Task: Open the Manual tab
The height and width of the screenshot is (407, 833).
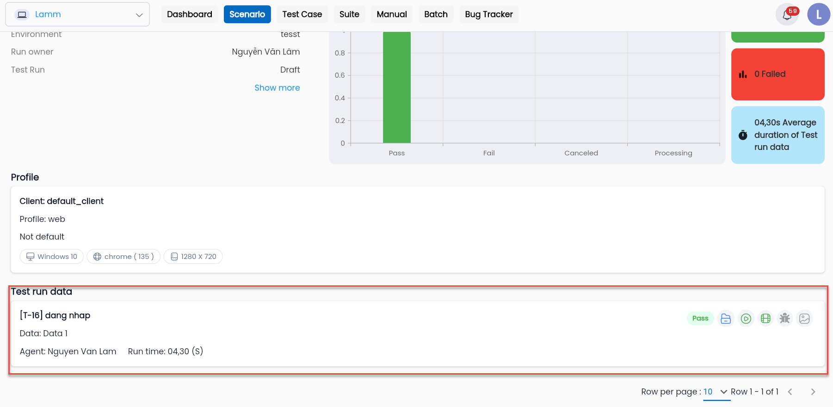Action: pyautogui.click(x=392, y=14)
